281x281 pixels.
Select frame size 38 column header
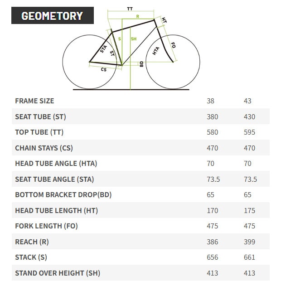tap(210, 101)
